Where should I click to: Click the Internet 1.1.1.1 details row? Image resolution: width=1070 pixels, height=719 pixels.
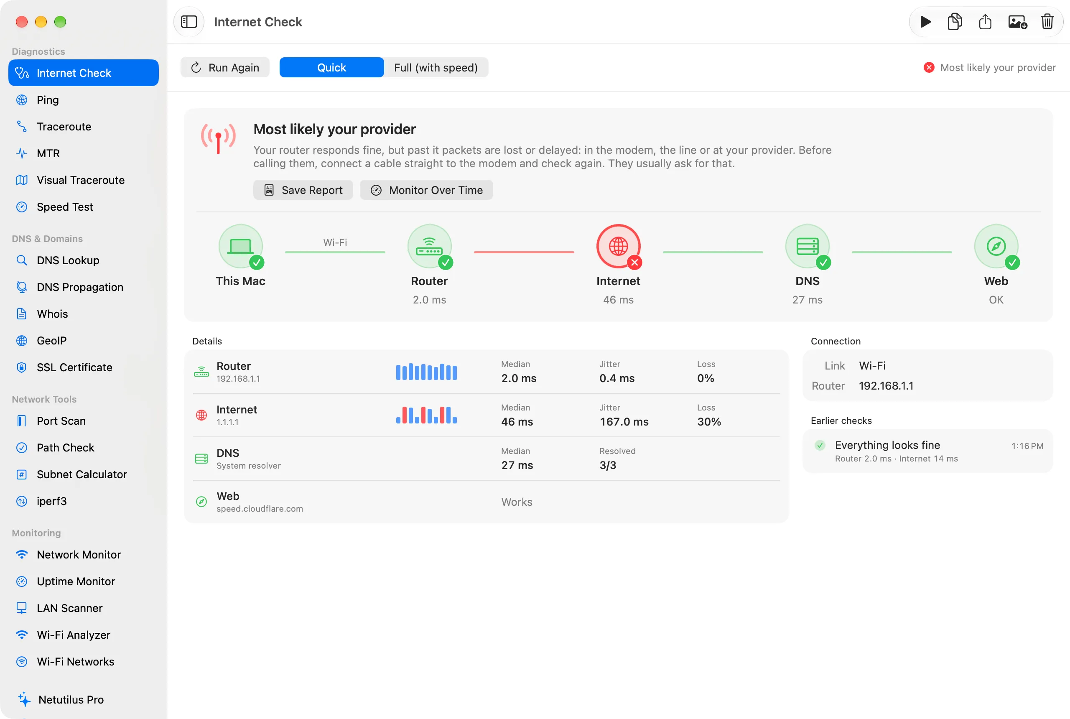point(486,415)
